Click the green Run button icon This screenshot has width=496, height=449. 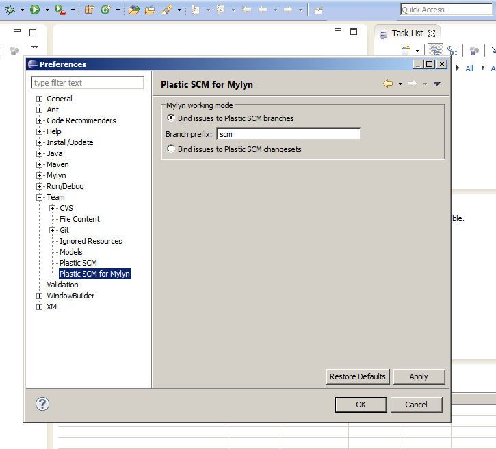(x=35, y=10)
